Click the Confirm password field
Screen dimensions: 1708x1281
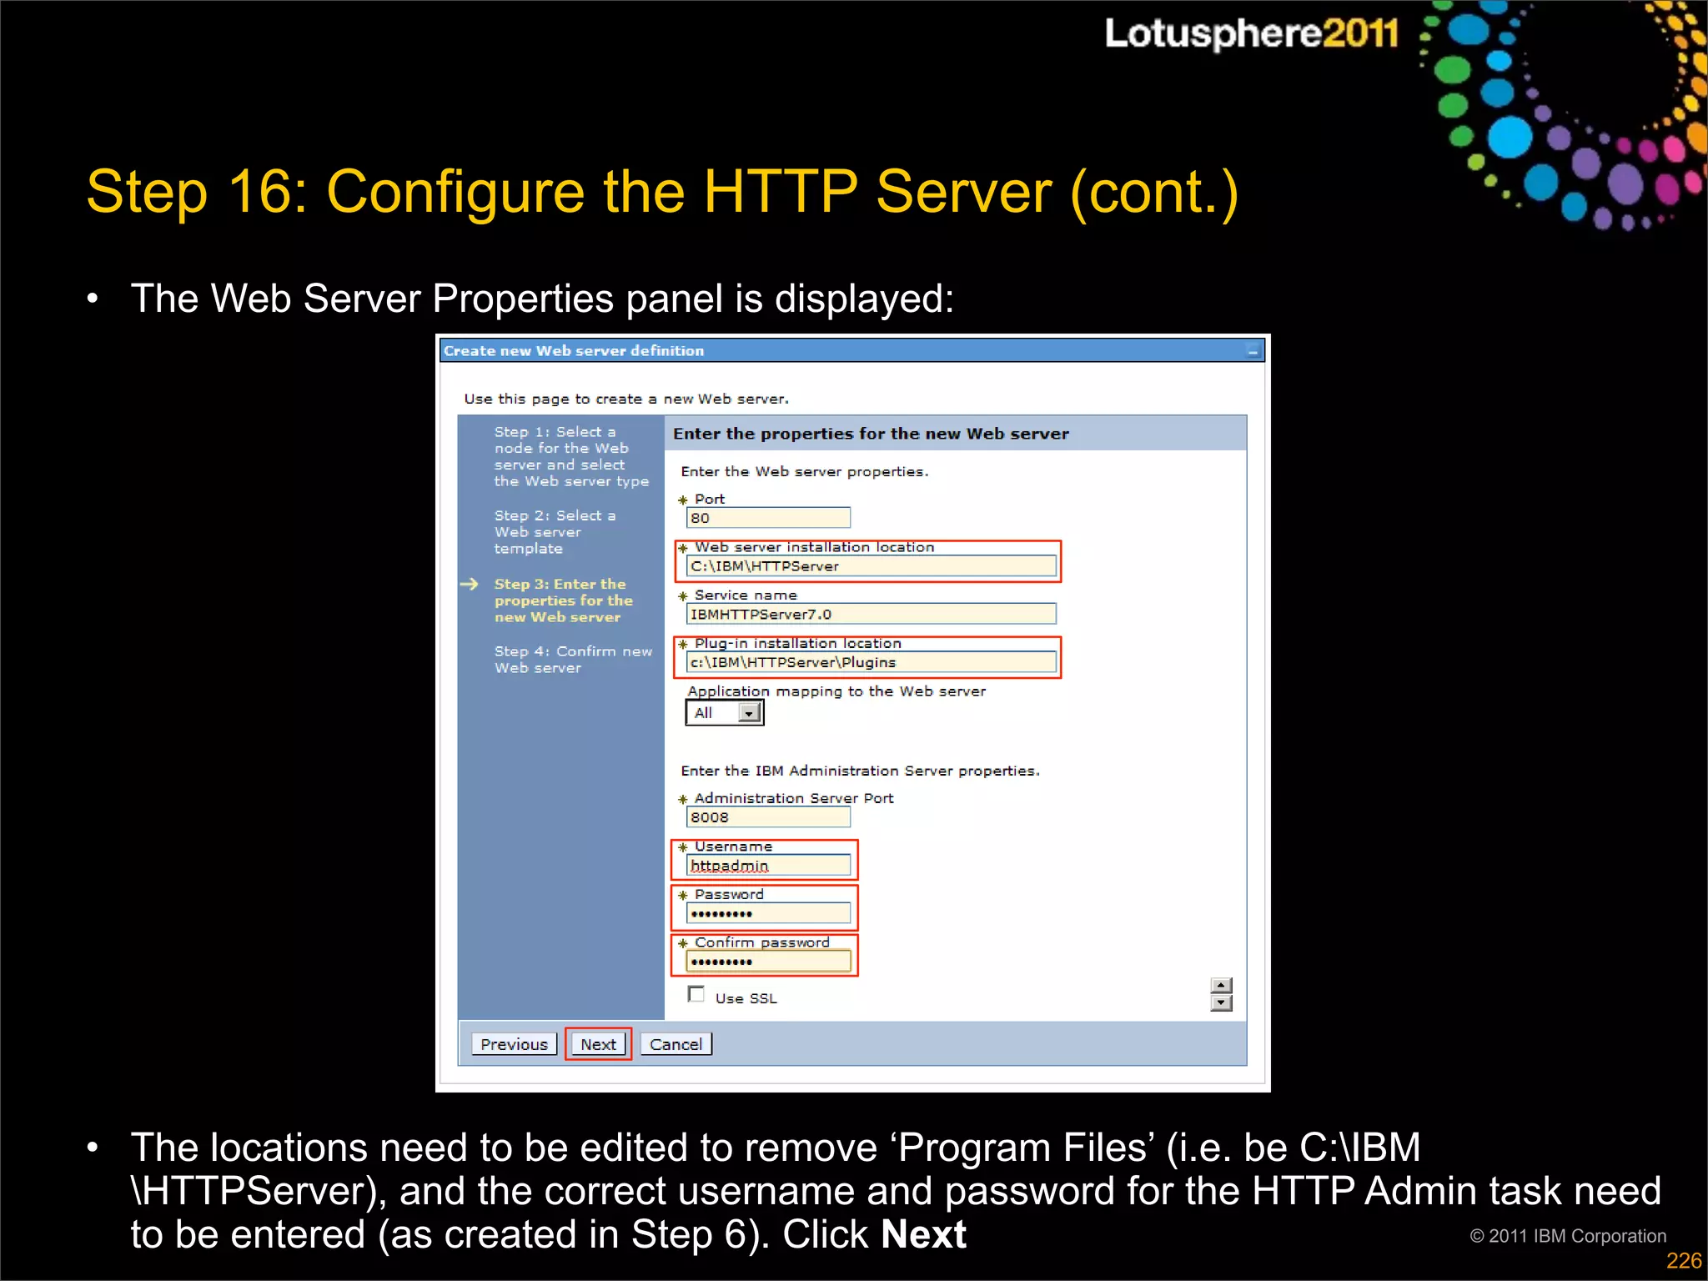(x=768, y=962)
